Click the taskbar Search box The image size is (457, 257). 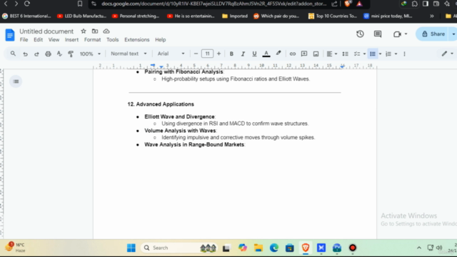point(179,248)
